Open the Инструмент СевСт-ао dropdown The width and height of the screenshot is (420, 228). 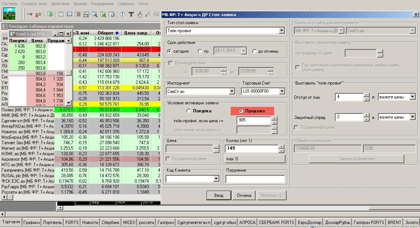[x=232, y=91]
